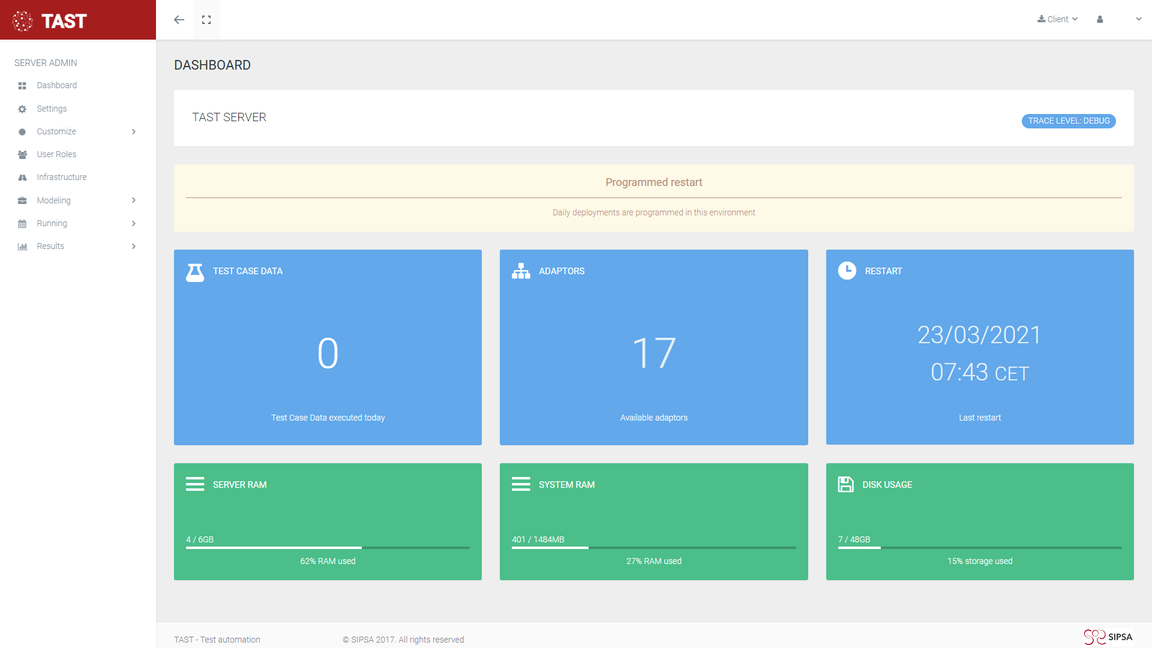Click the Trace Level: Debug badge
Viewport: 1152px width, 648px height.
click(x=1069, y=121)
